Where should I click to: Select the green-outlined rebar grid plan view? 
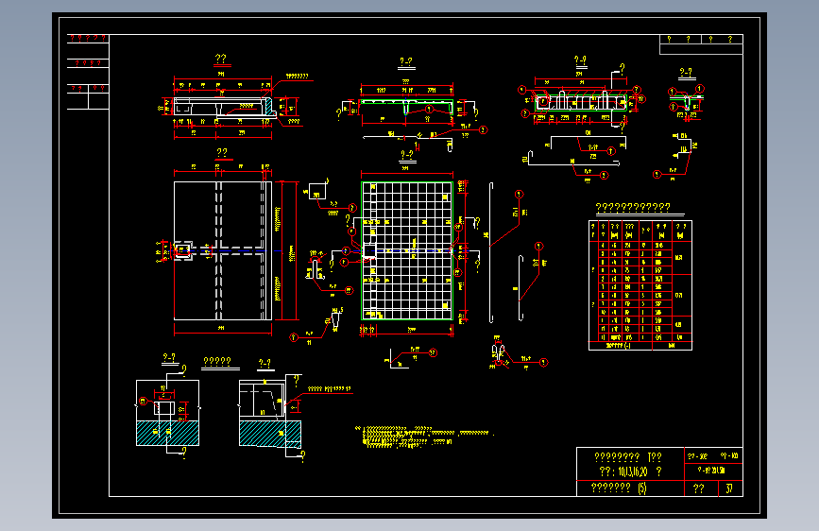pos(407,250)
